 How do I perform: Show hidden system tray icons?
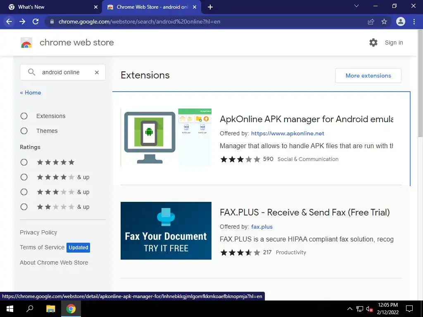349,309
